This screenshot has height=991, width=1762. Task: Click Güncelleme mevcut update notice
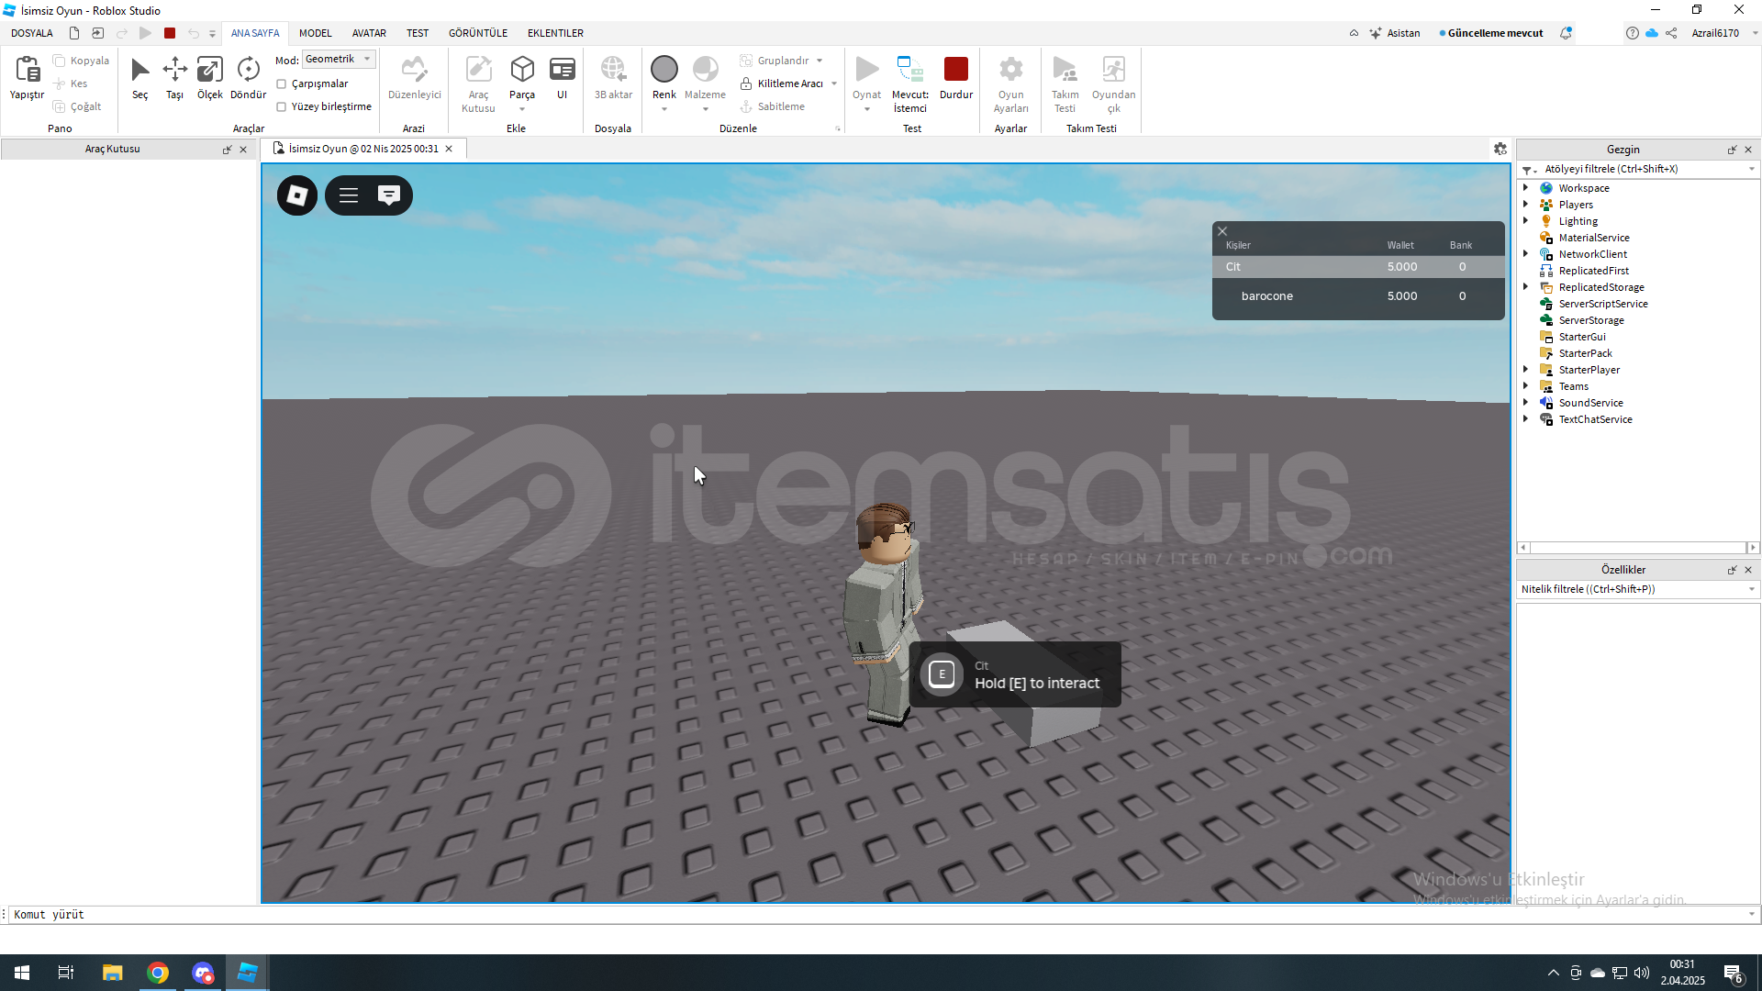(x=1491, y=33)
